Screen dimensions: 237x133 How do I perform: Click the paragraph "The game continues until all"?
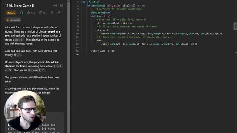(32, 79)
